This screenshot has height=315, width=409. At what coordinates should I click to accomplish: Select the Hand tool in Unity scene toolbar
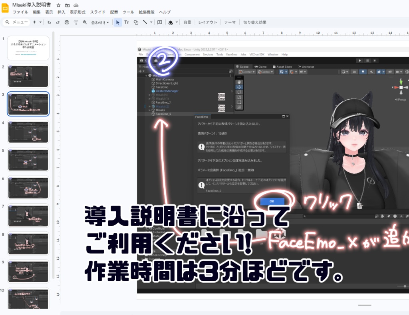click(239, 82)
